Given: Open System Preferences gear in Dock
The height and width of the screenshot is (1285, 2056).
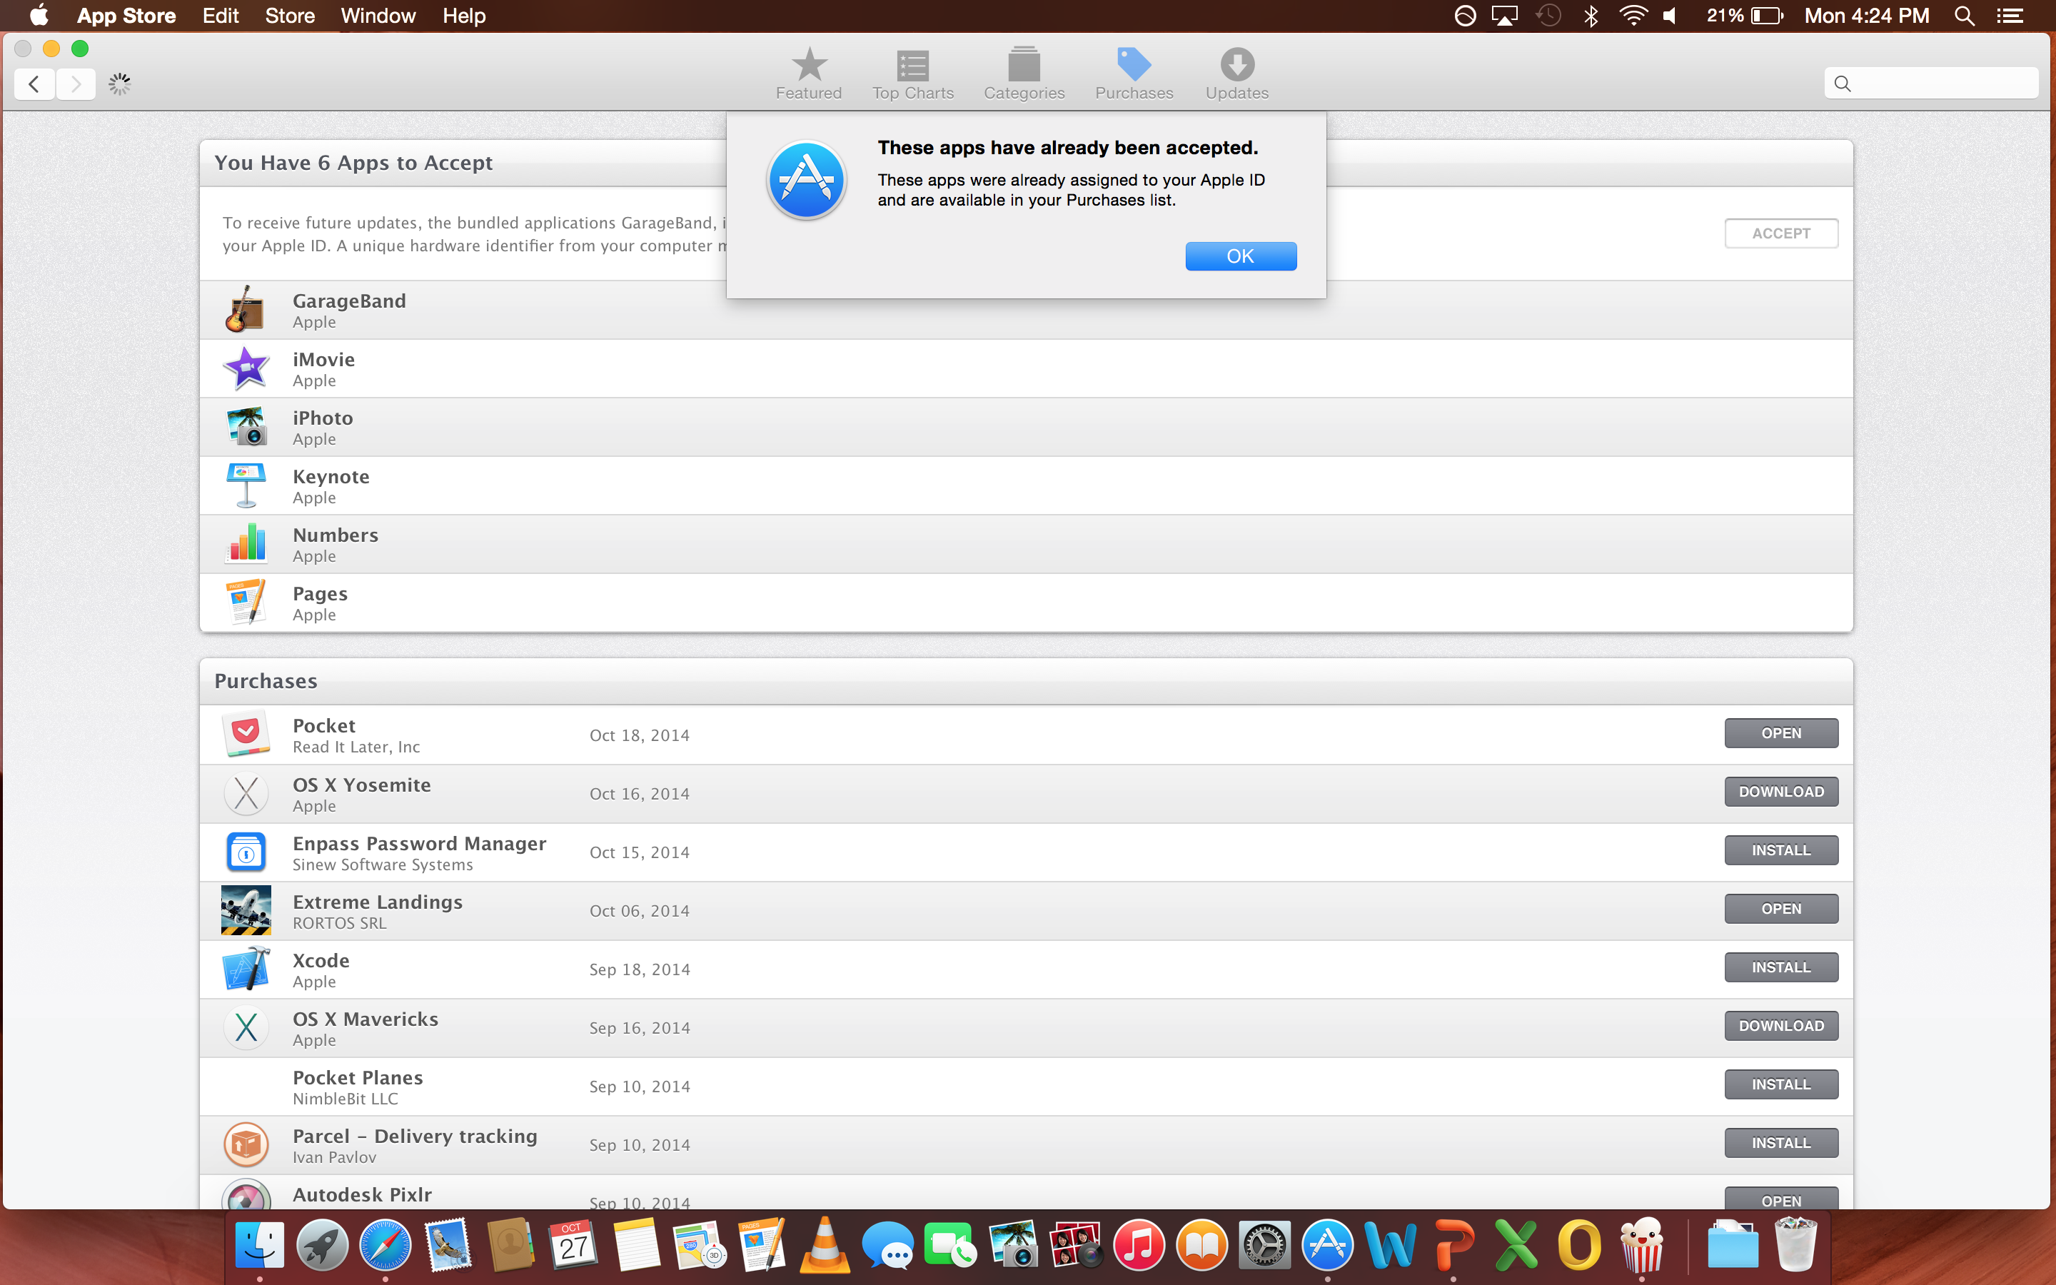Looking at the screenshot, I should pyautogui.click(x=1264, y=1245).
